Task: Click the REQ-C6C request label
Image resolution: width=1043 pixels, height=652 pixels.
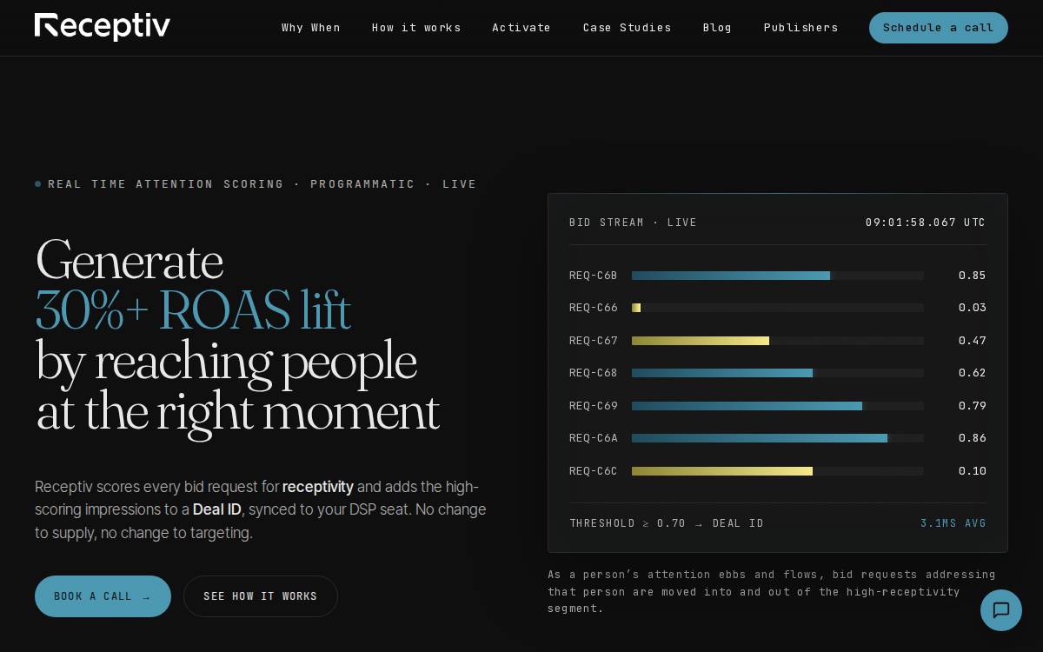Action: tap(593, 471)
